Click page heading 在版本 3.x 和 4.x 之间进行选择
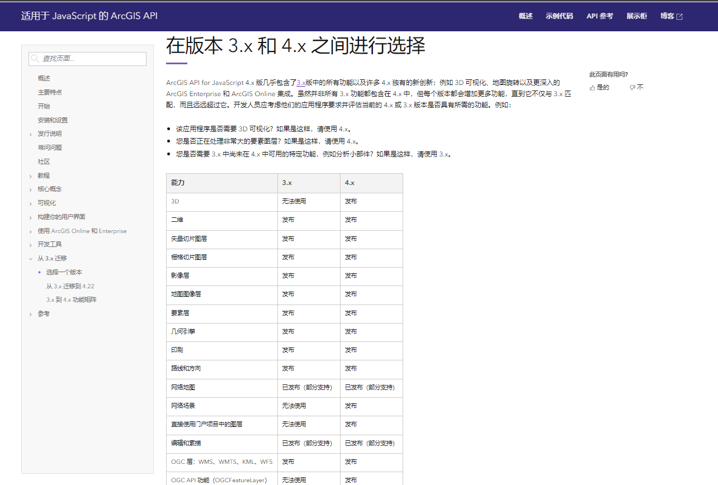Image resolution: width=718 pixels, height=485 pixels. (x=296, y=46)
